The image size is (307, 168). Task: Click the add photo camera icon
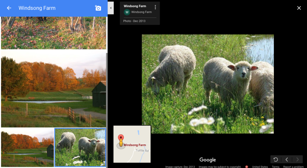98,8
